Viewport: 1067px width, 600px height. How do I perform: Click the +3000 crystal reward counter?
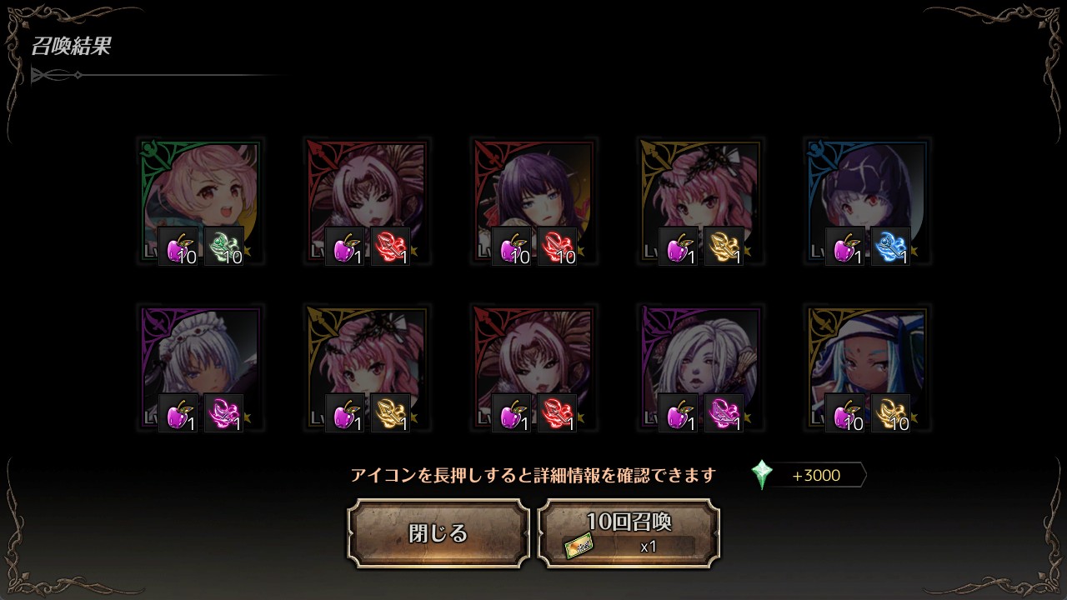(x=817, y=476)
